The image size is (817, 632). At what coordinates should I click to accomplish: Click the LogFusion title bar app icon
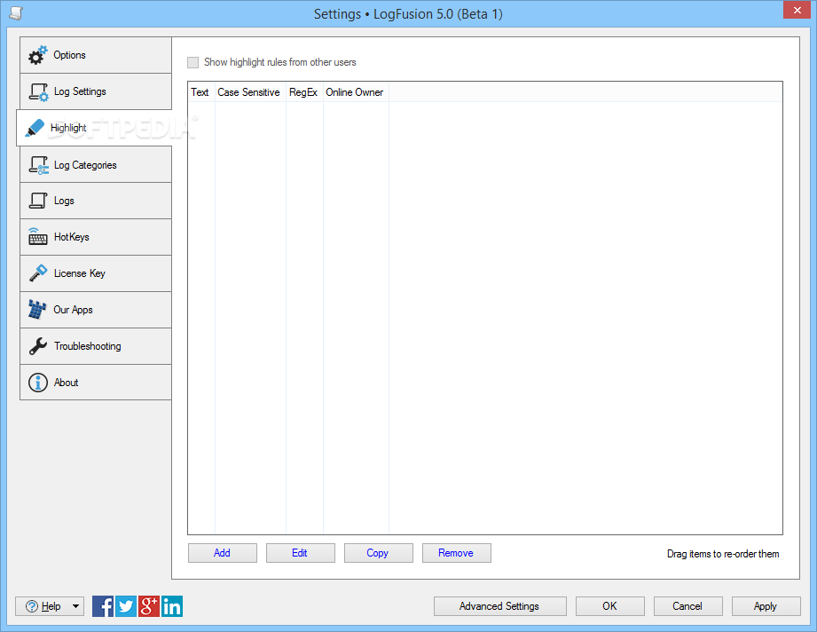click(x=16, y=13)
